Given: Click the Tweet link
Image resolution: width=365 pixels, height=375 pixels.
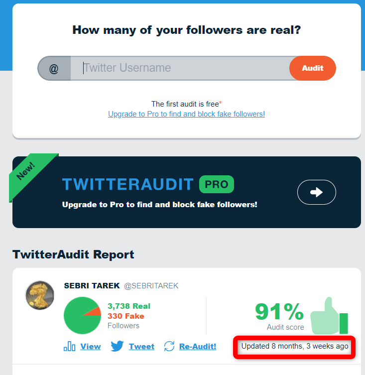Looking at the screenshot, I should pyautogui.click(x=141, y=347).
